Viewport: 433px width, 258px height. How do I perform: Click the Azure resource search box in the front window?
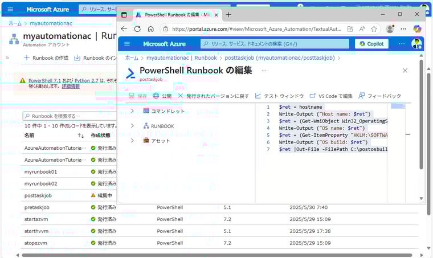click(x=275, y=44)
